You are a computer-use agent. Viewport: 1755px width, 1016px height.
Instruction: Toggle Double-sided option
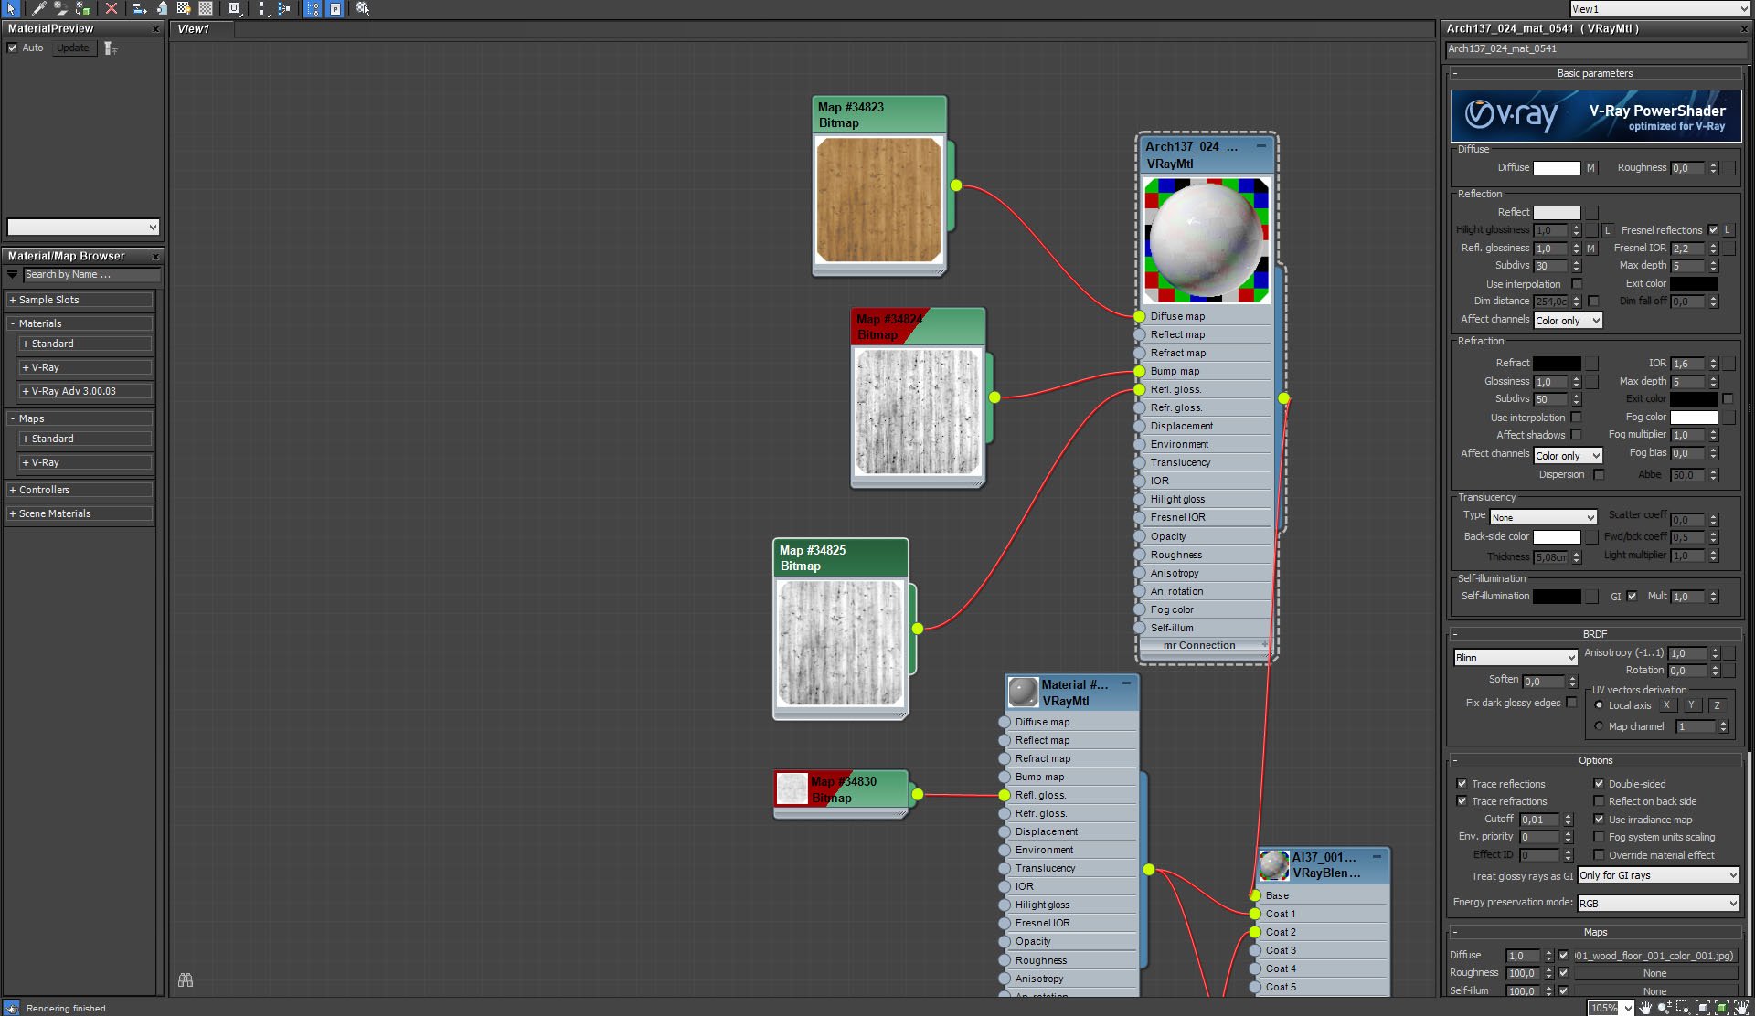[x=1599, y=784]
